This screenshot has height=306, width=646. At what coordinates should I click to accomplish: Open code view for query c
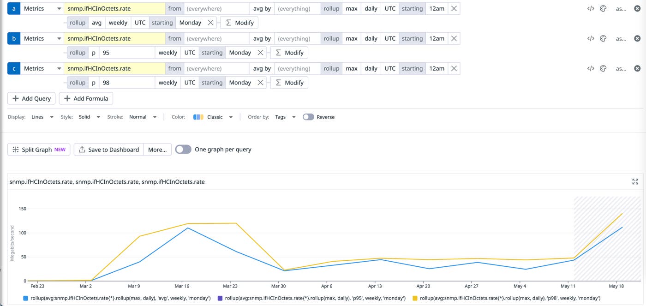[591, 68]
